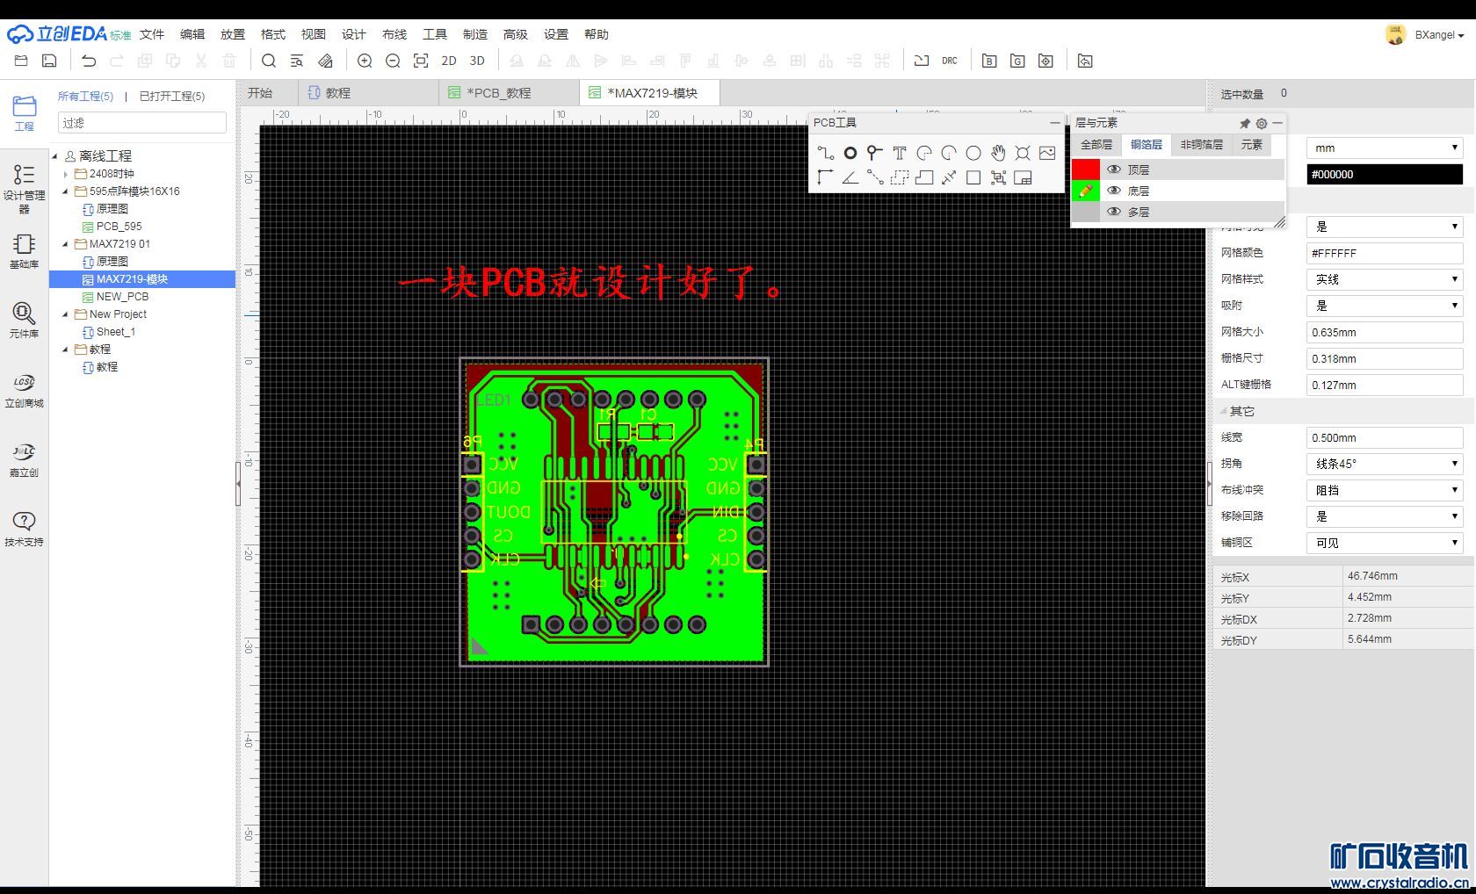Select the Track routing tool in PCB tools

tap(825, 153)
